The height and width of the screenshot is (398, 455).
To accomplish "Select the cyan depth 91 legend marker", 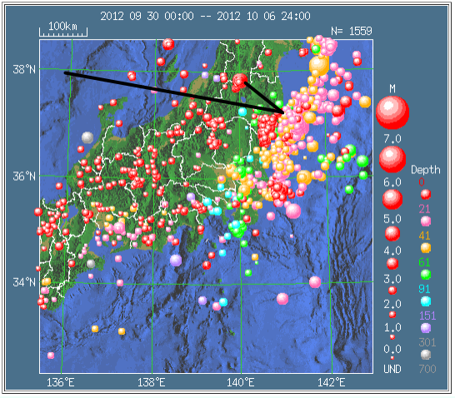I will [x=426, y=301].
